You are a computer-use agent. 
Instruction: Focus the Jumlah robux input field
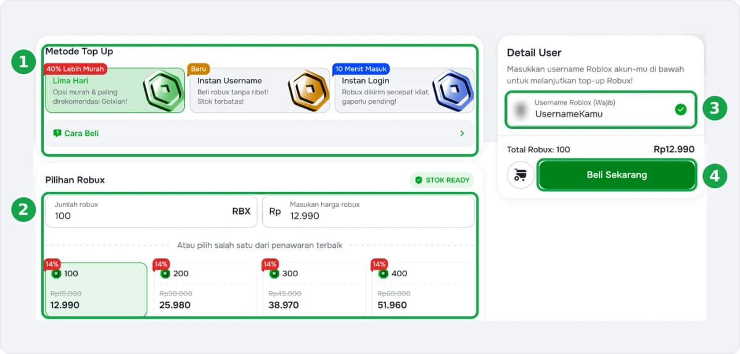150,211
